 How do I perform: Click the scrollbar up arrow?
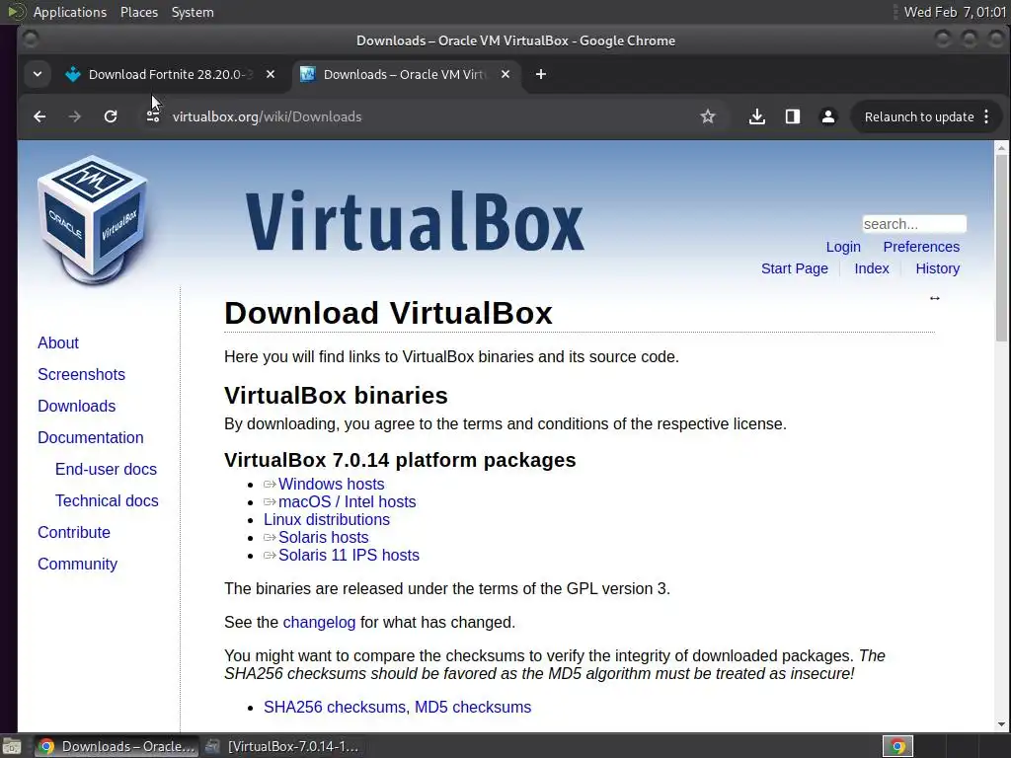pos(1001,148)
